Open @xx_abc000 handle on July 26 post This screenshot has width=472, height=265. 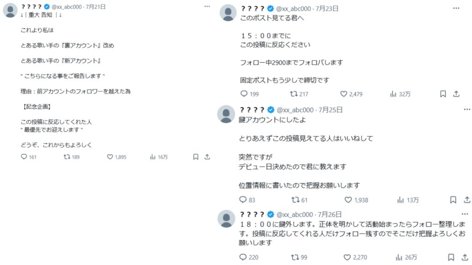295,214
